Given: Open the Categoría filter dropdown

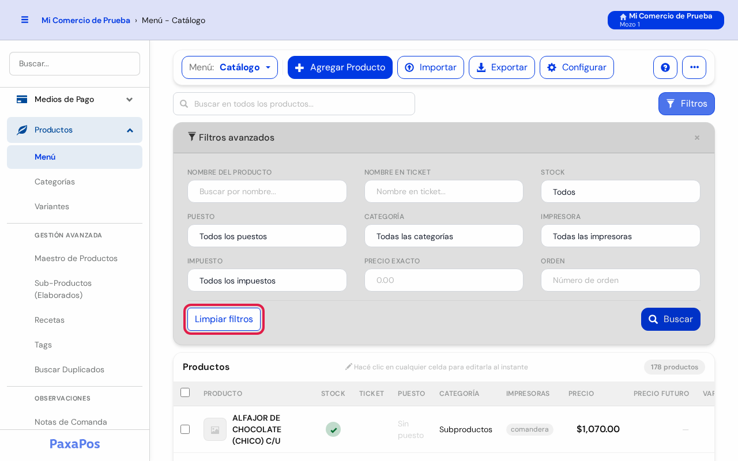Looking at the screenshot, I should (x=444, y=236).
